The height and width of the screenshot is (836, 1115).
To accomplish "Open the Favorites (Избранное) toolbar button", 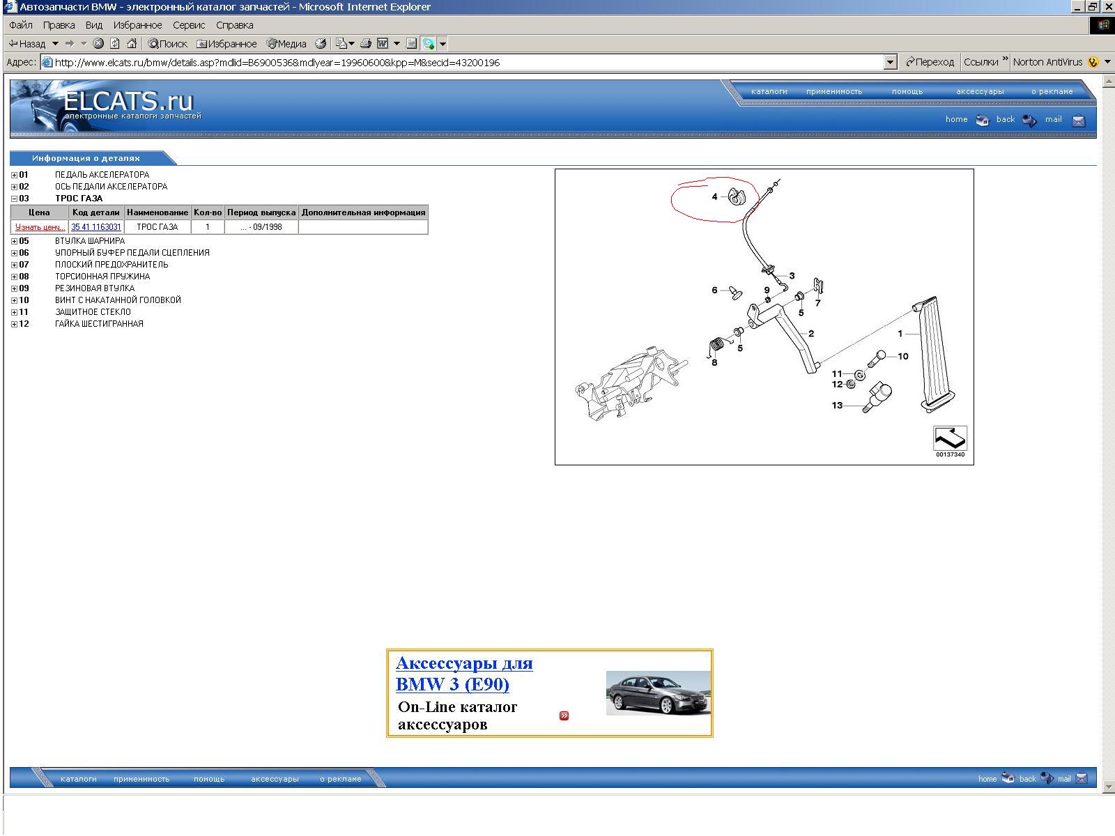I will point(226,43).
